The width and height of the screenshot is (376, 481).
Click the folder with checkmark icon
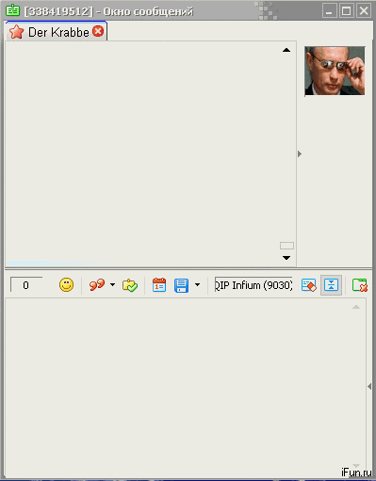pos(130,285)
